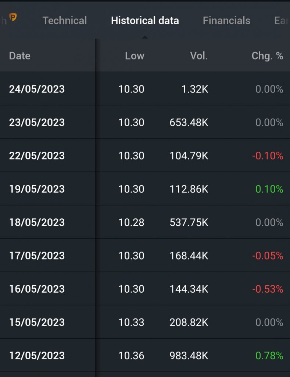Click the red -0.05% change value
The image size is (290, 377).
tap(268, 256)
